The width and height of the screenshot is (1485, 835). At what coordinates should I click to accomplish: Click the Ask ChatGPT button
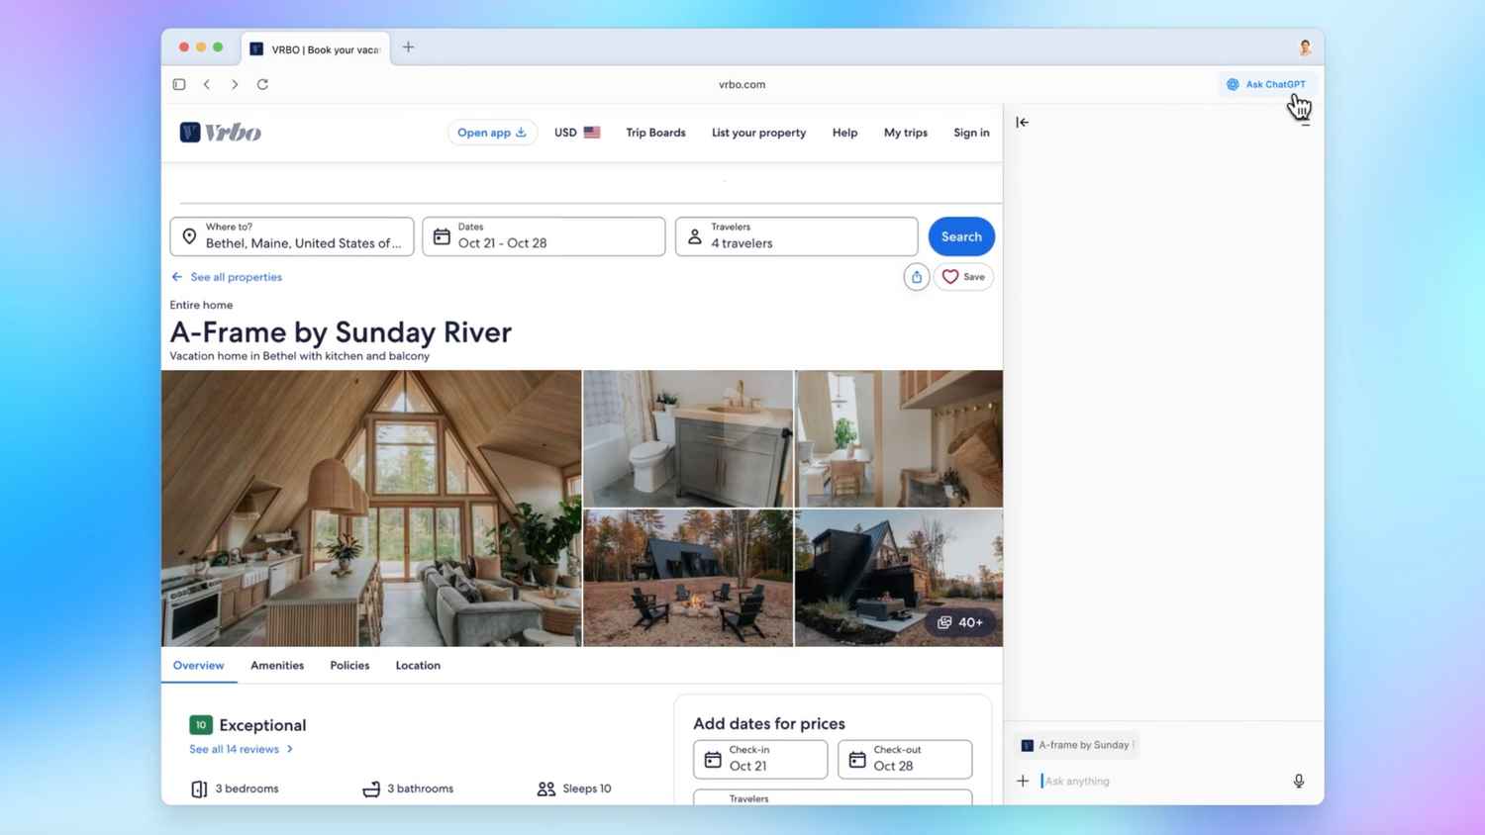[1267, 84]
